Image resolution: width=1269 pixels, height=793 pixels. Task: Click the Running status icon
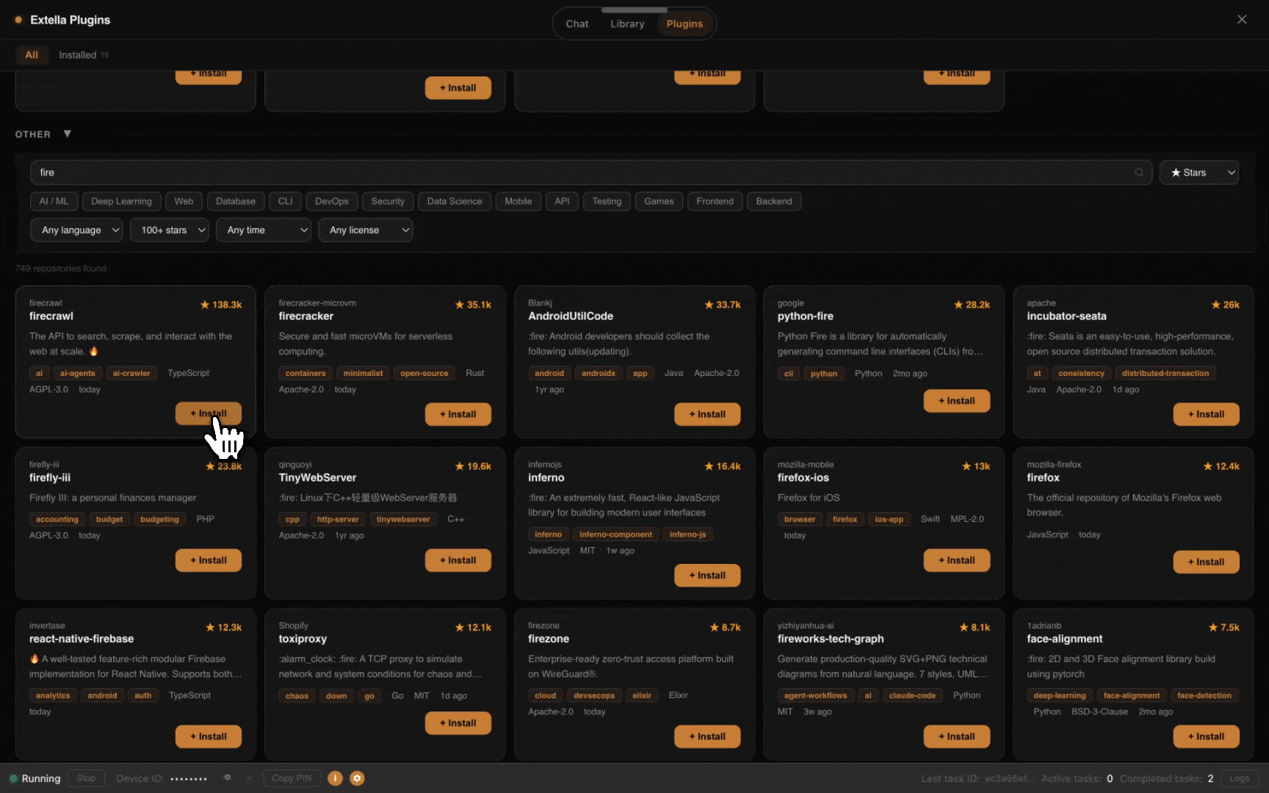(x=13, y=779)
